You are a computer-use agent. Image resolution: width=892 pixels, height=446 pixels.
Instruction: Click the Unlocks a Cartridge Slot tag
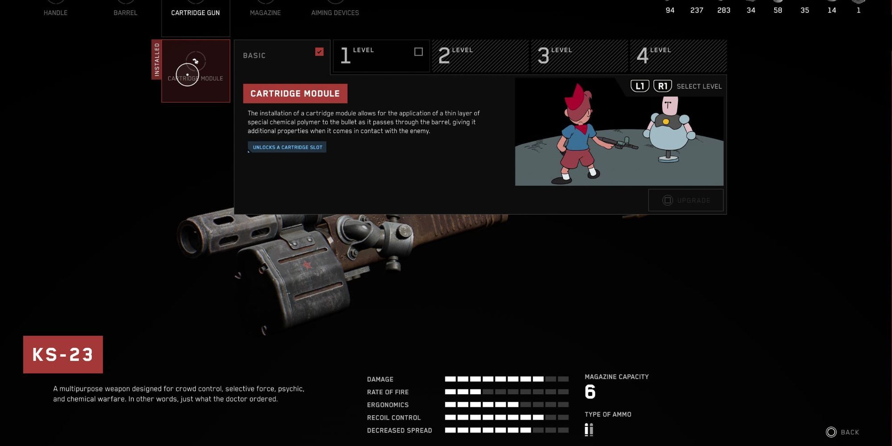pos(286,147)
